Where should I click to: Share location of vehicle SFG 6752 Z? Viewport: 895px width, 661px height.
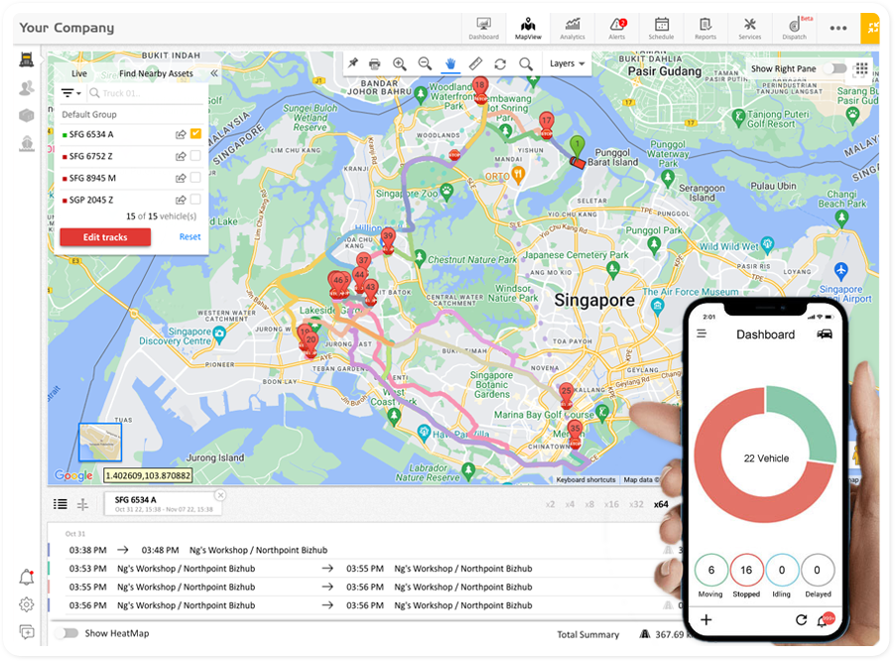click(181, 156)
